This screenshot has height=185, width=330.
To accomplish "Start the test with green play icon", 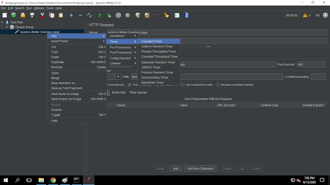I will point(100,15).
